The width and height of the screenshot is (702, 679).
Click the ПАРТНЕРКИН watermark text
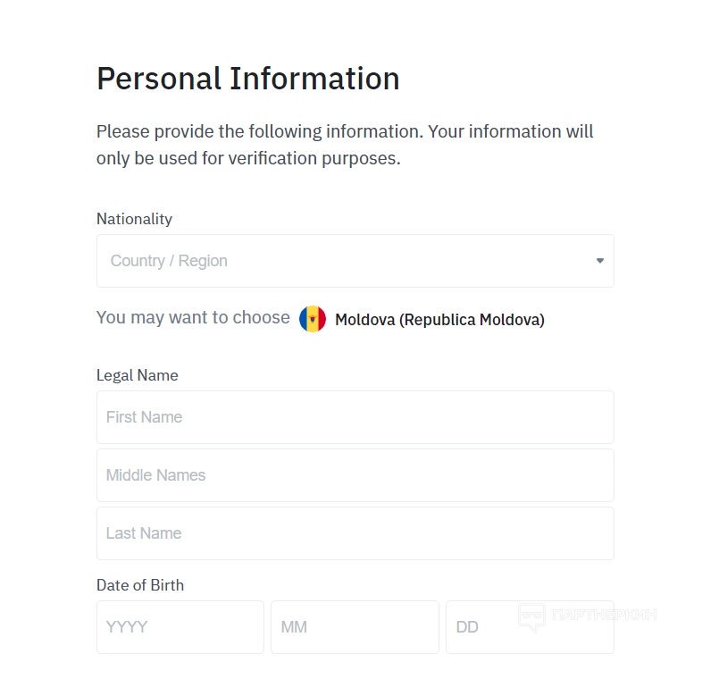605,615
